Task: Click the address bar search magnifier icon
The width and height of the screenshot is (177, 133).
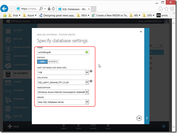Action: (x=41, y=9)
